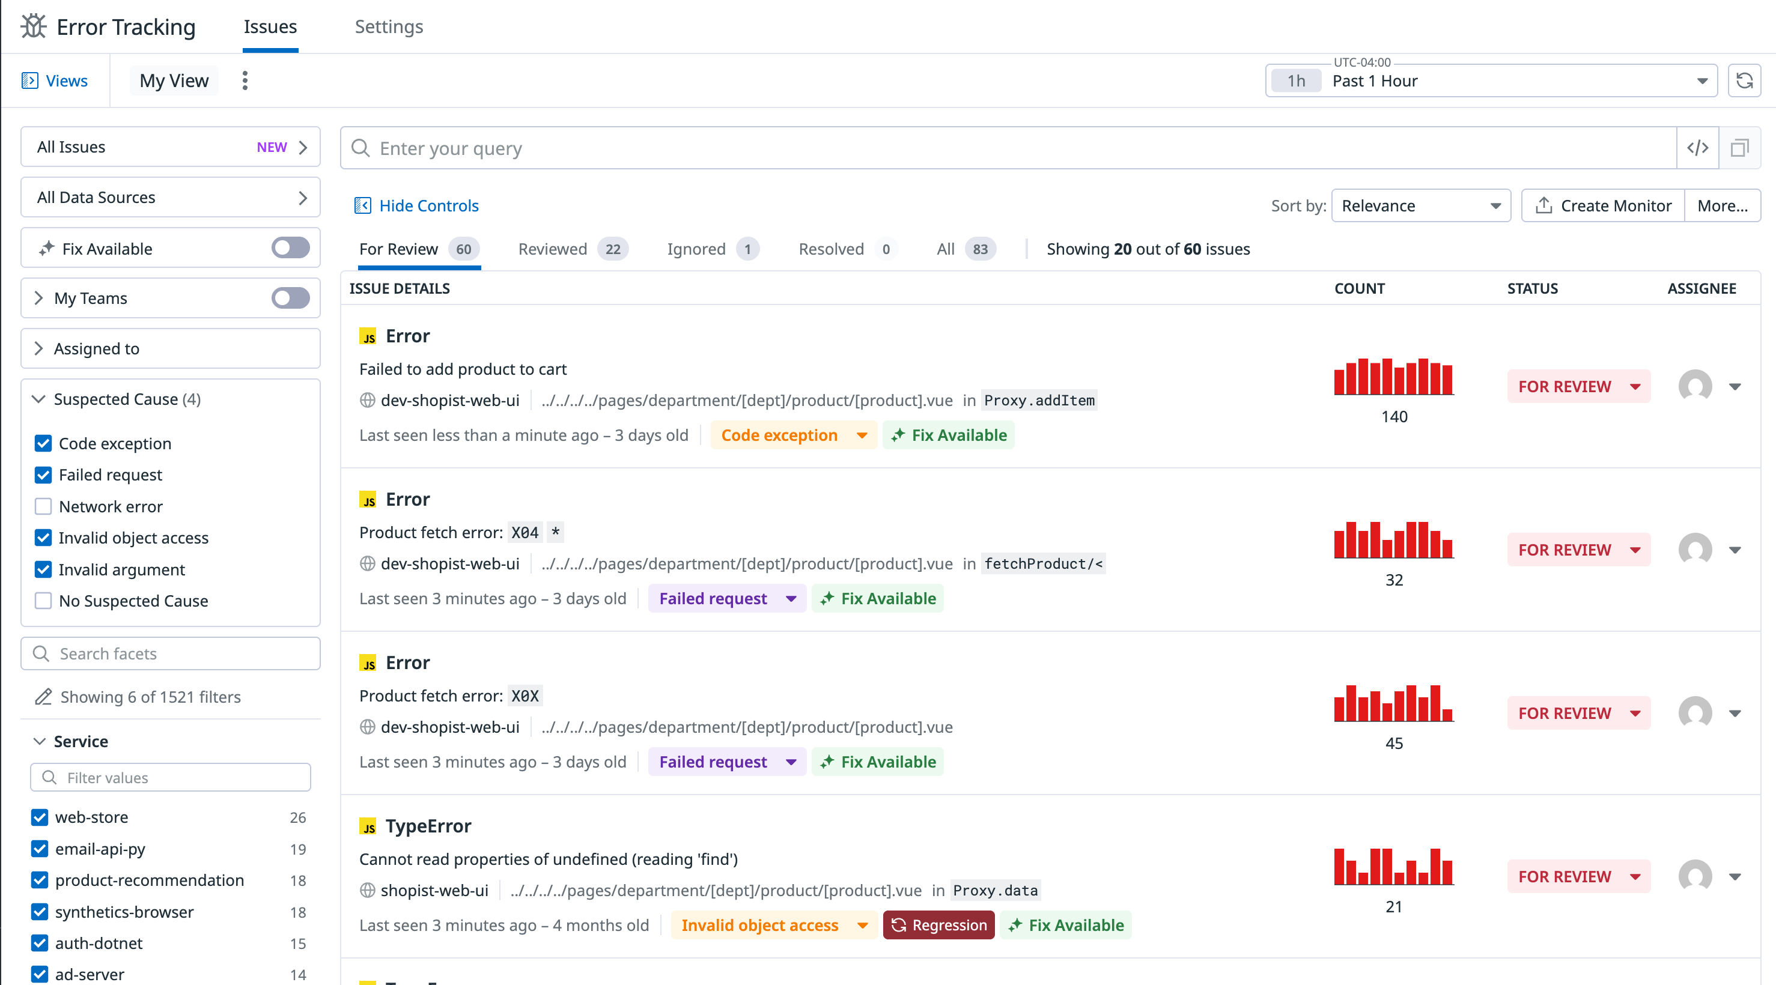This screenshot has width=1776, height=985.
Task: Open the code query editor icon
Action: [x=1697, y=148]
